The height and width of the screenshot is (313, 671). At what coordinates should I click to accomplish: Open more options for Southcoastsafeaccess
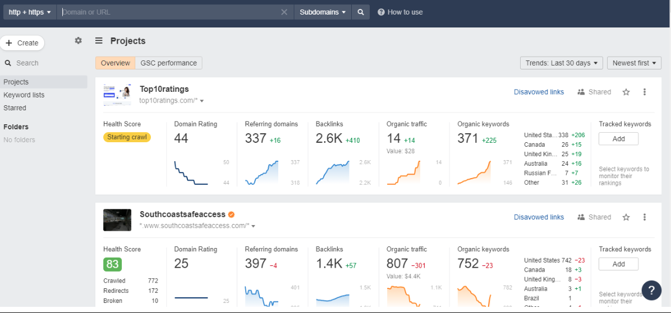[x=645, y=217]
